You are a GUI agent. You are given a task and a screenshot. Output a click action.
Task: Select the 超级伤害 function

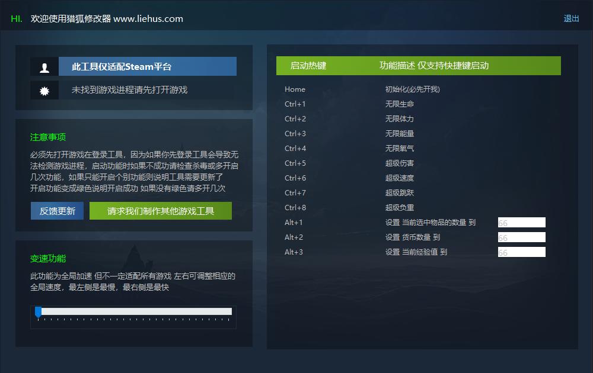point(399,163)
